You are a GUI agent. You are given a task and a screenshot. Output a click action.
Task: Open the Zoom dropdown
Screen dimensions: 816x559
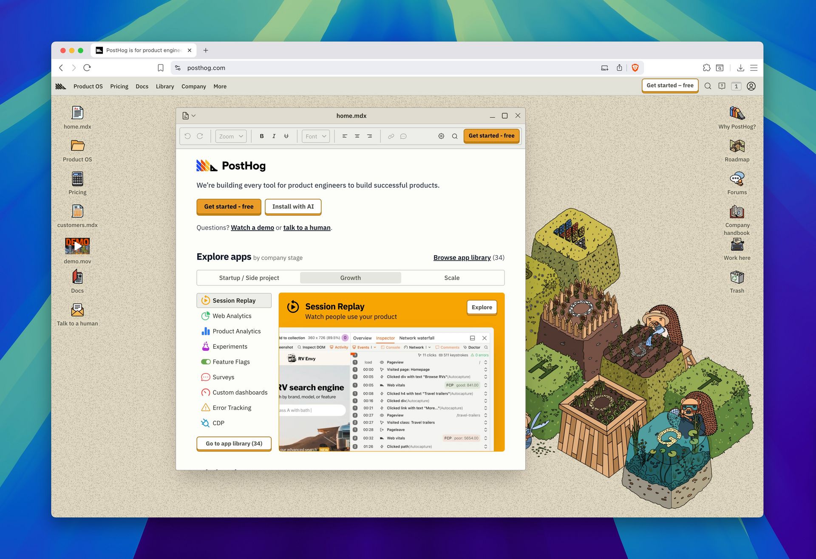[231, 136]
